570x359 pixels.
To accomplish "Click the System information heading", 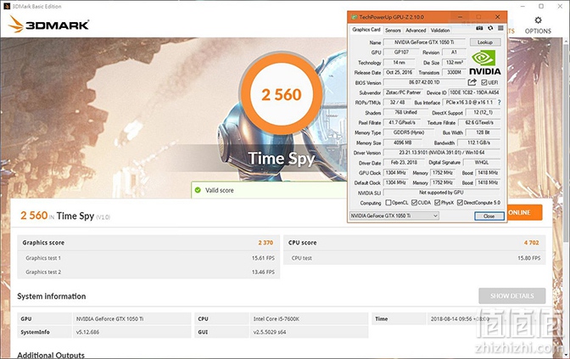I will pyautogui.click(x=51, y=296).
